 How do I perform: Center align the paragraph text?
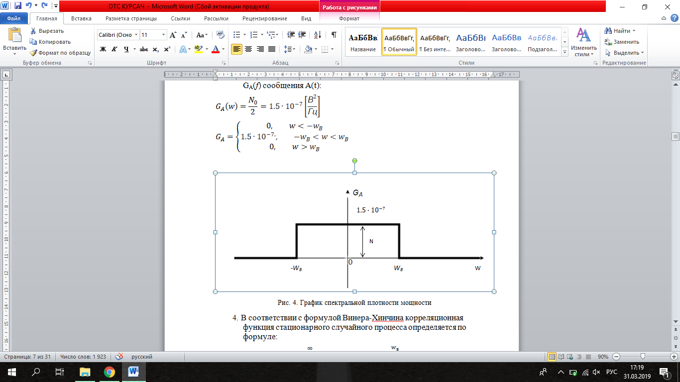[x=248, y=49]
